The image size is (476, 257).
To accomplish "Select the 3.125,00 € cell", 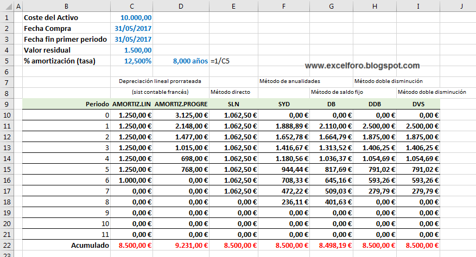I will (181, 115).
